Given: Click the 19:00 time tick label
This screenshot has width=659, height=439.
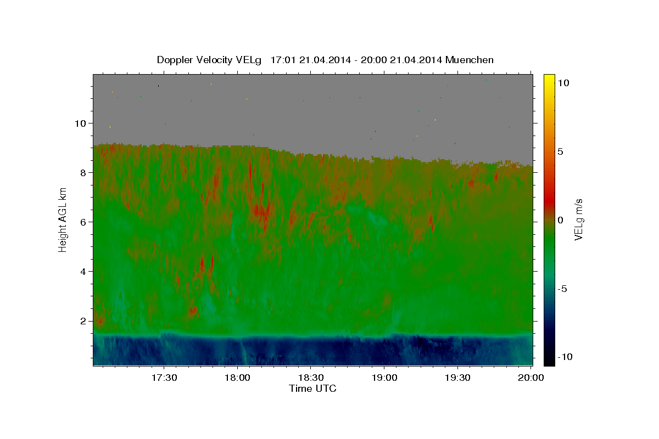Looking at the screenshot, I should [384, 378].
